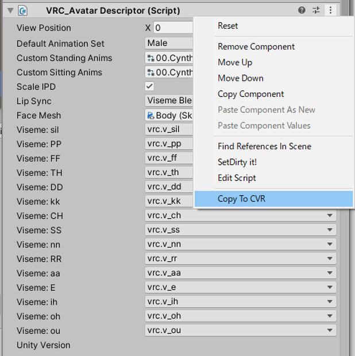This screenshot has width=355, height=356.
Task: Expand the Viseme: ou dropdown list
Action: (x=241, y=330)
